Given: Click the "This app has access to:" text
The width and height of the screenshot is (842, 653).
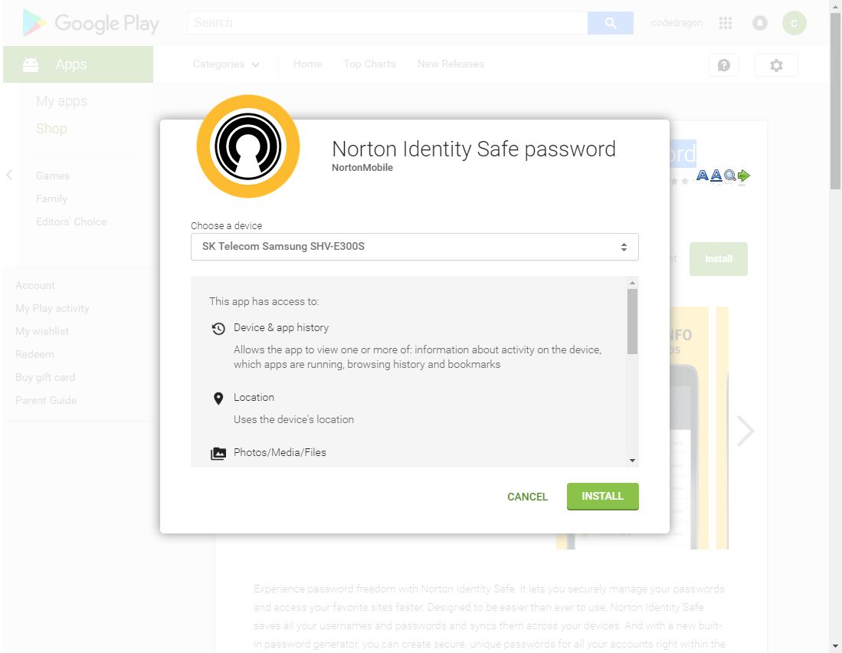Looking at the screenshot, I should [264, 301].
